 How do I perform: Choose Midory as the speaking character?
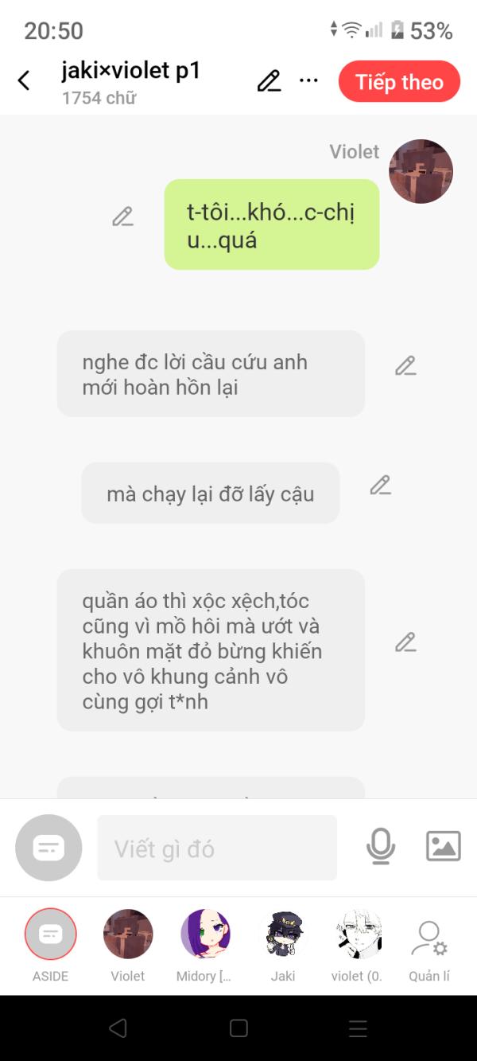(x=205, y=946)
